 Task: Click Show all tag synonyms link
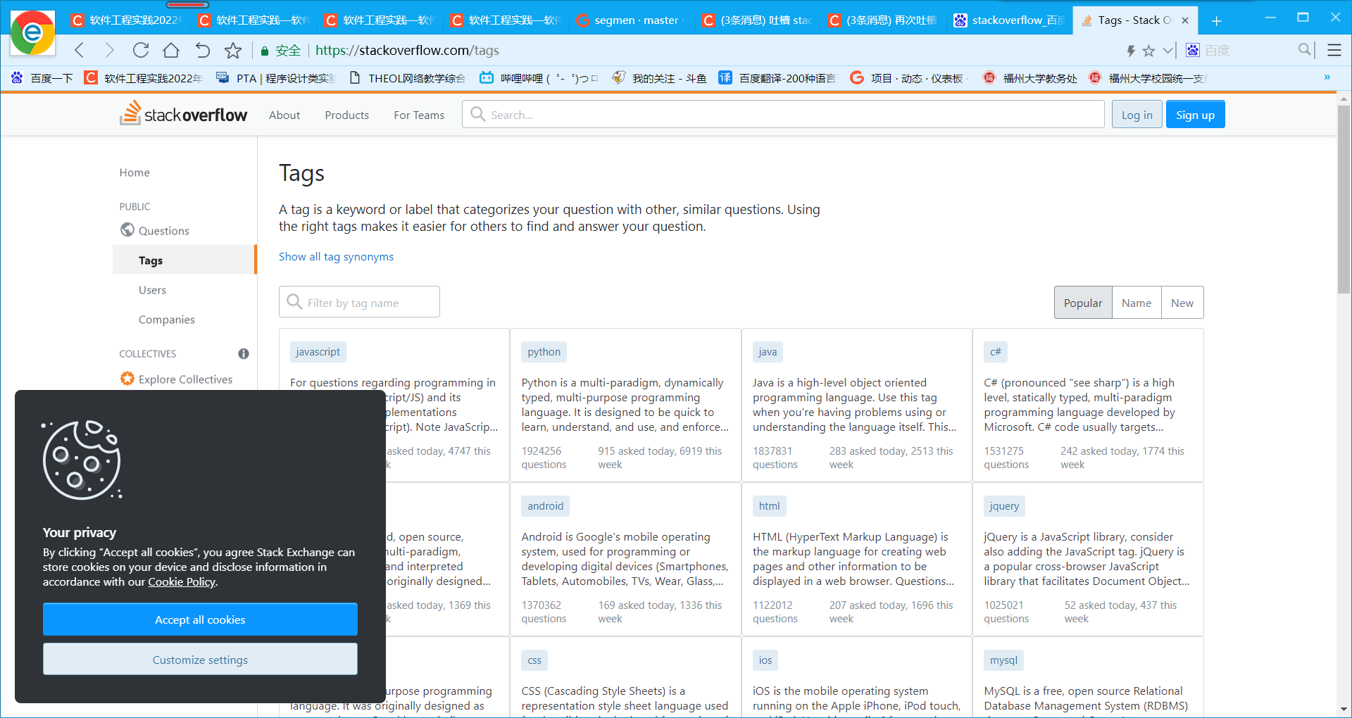(x=336, y=257)
